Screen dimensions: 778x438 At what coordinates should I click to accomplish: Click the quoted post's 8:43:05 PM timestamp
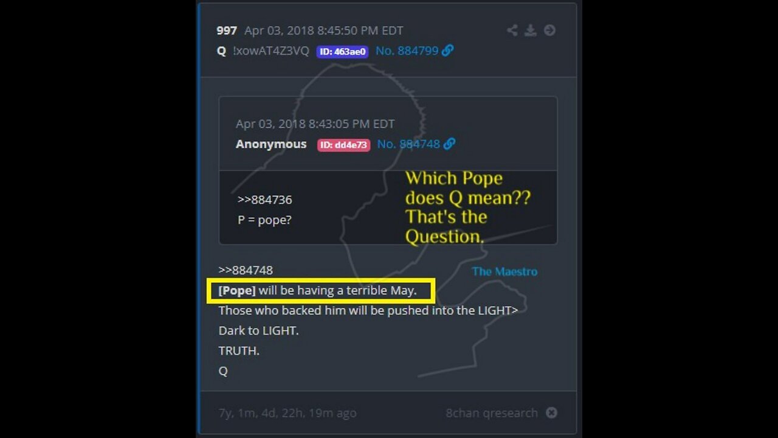tap(315, 124)
